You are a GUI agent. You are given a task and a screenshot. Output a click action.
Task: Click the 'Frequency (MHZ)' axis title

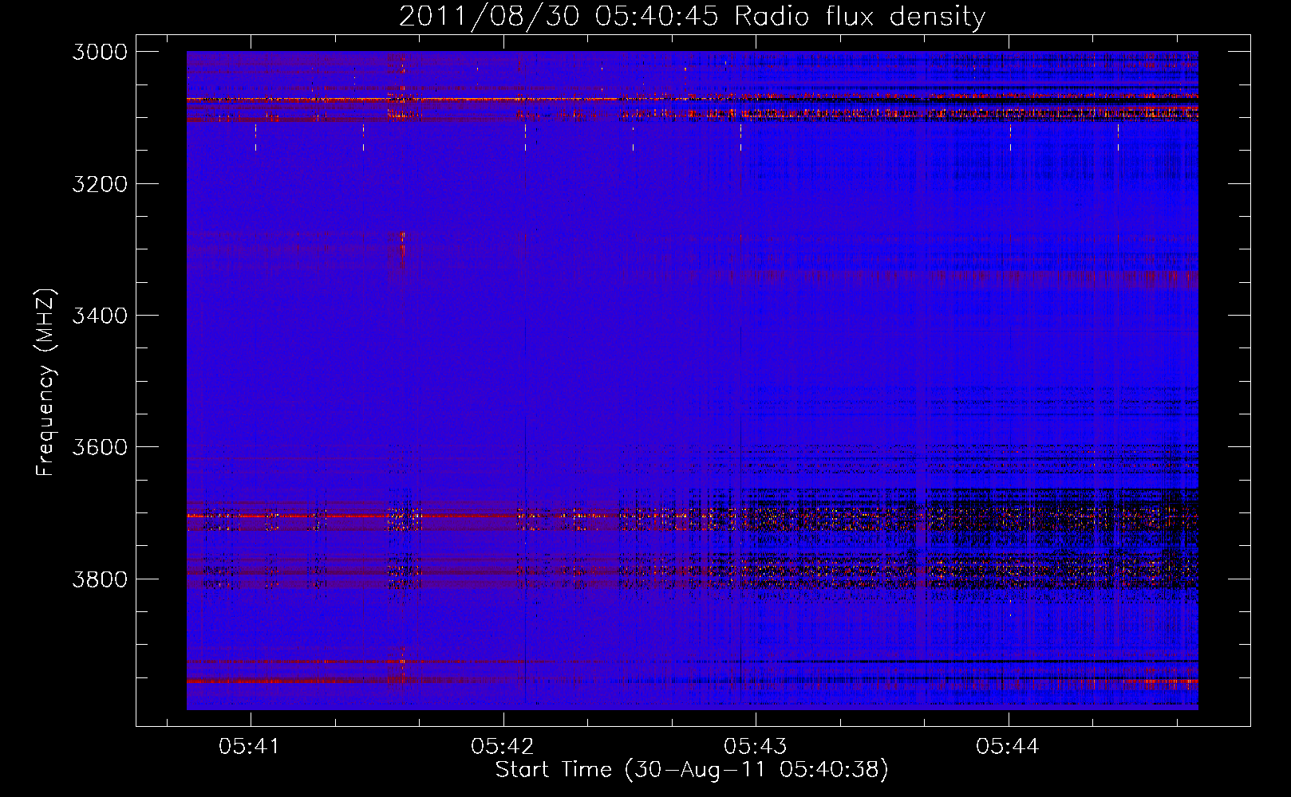(x=46, y=383)
